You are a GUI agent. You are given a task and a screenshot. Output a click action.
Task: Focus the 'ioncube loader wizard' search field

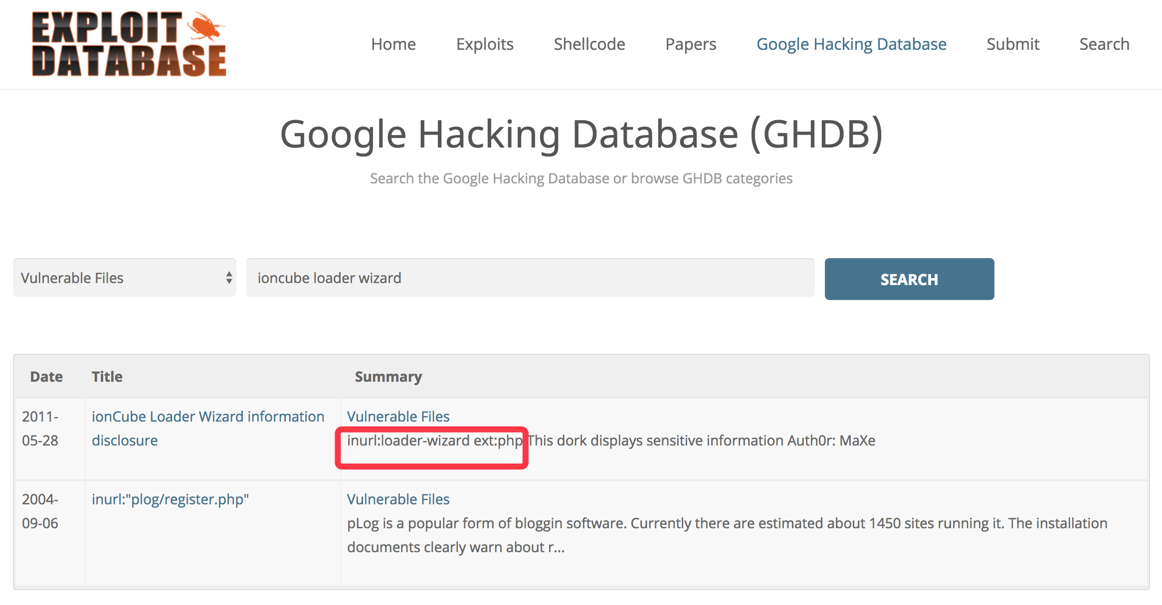530,278
